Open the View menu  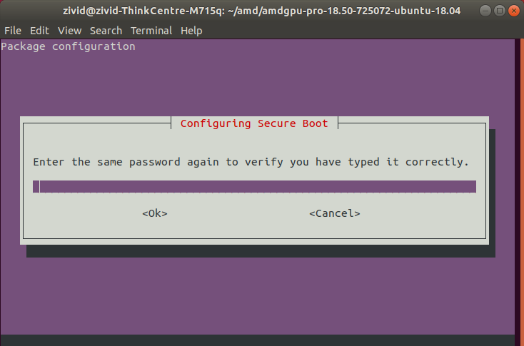point(69,31)
